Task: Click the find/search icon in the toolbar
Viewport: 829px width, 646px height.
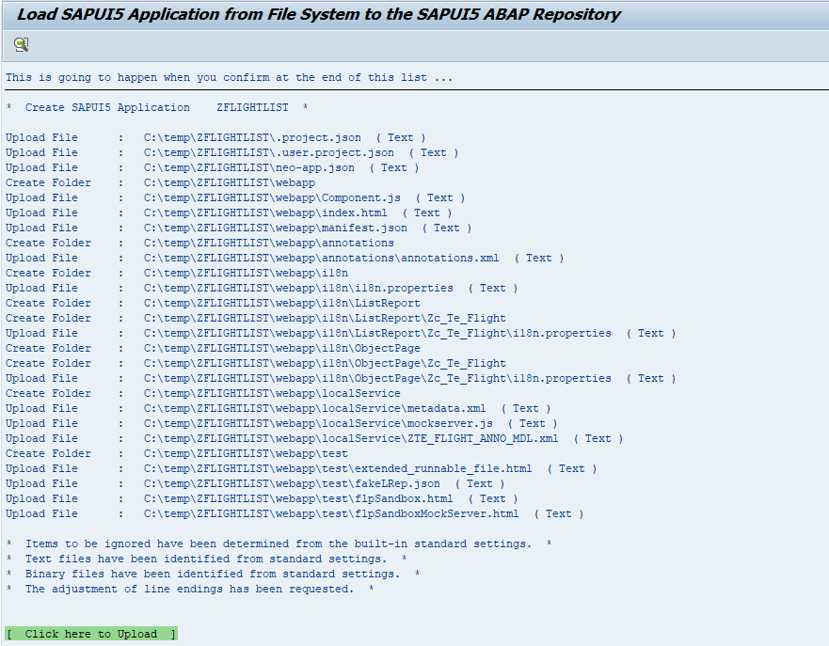Action: 21,45
